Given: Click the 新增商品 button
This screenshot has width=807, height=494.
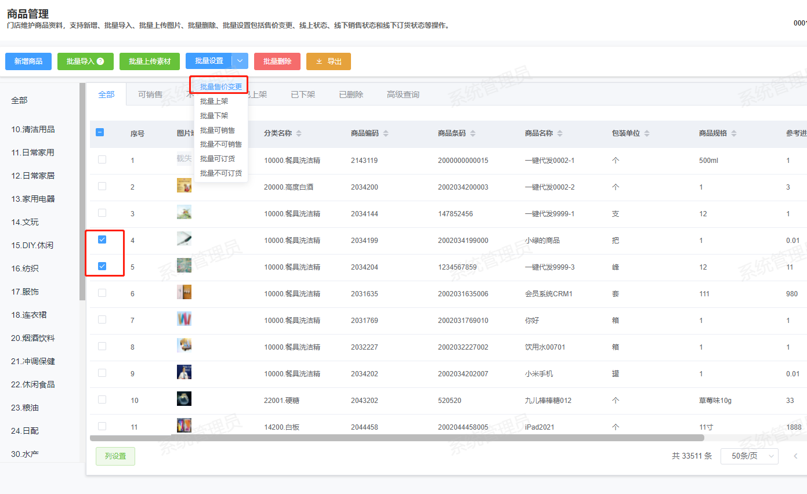Looking at the screenshot, I should click(28, 61).
